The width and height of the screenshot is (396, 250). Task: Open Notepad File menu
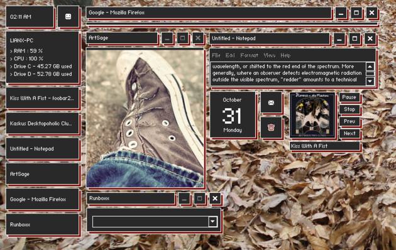pyautogui.click(x=216, y=55)
